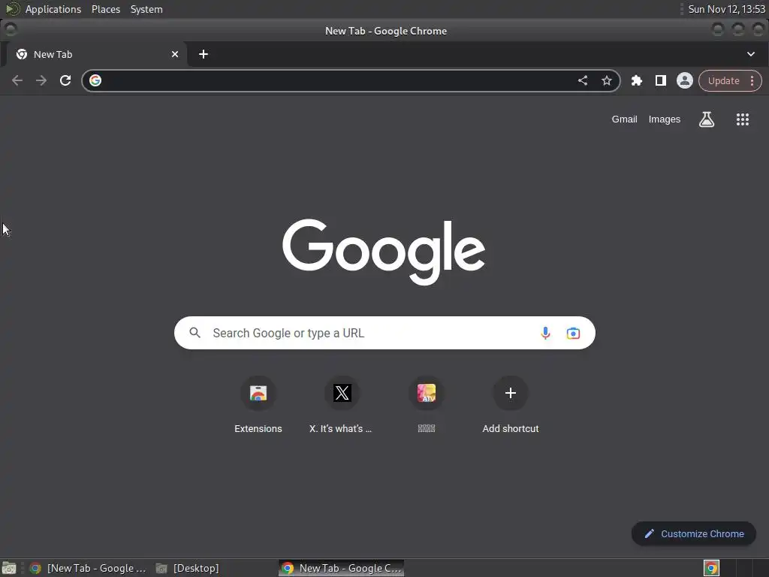
Task: Toggle the side panel icon
Action: [661, 80]
